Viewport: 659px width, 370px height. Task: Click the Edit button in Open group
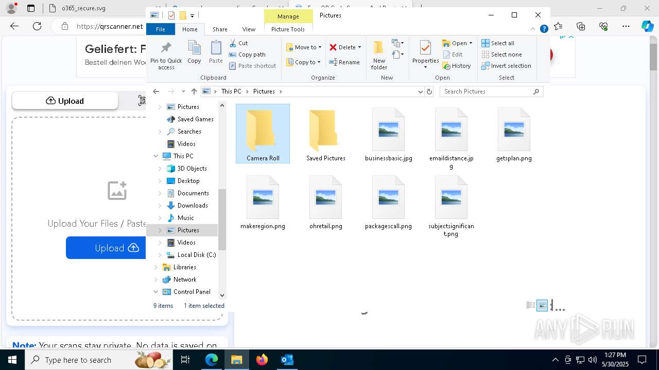[x=453, y=54]
